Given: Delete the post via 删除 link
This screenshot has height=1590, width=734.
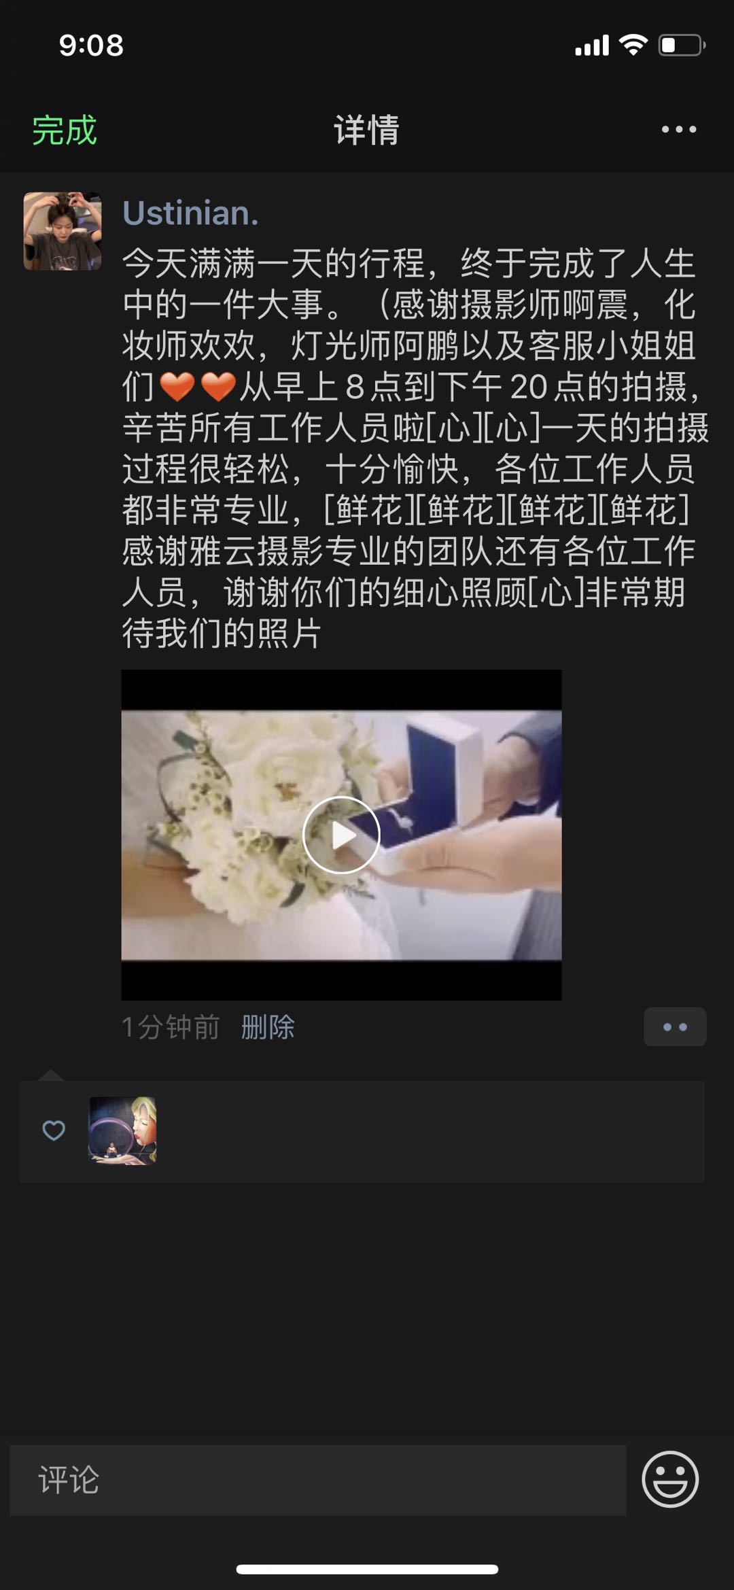Looking at the screenshot, I should click(x=268, y=1026).
